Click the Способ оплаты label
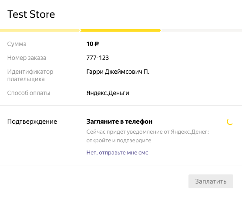 pos(29,93)
